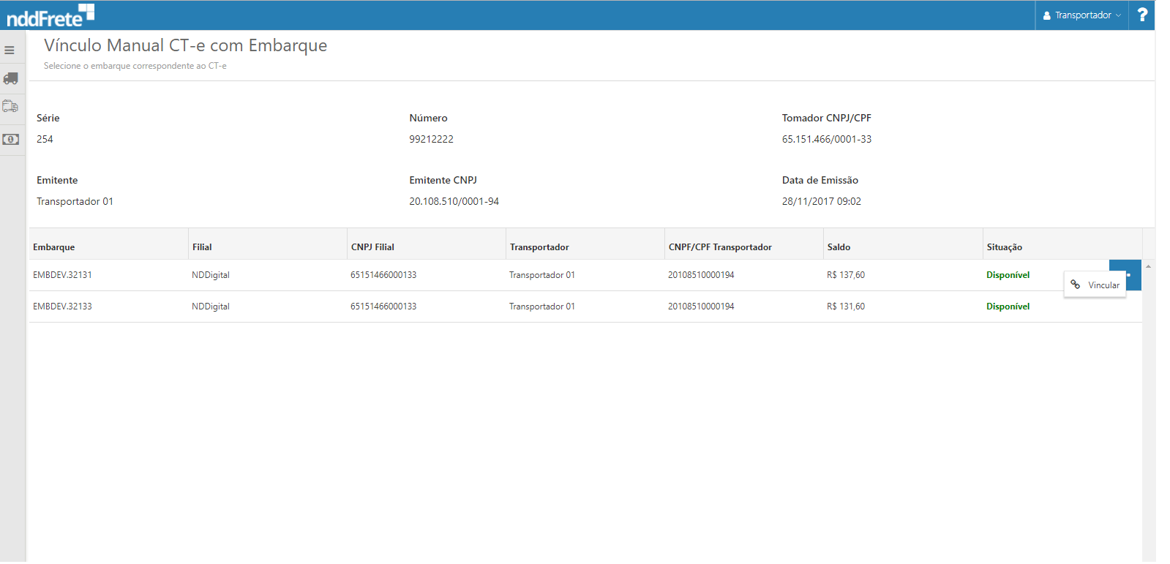The height and width of the screenshot is (564, 1170).
Task: Click the chain link icon beside Vincular
Action: [x=1076, y=285]
